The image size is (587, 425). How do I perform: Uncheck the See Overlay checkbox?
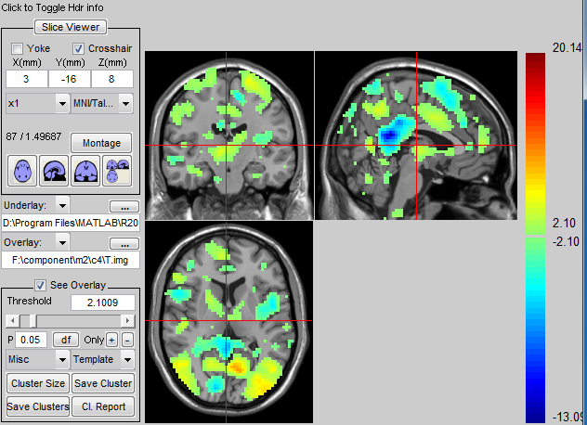40,286
